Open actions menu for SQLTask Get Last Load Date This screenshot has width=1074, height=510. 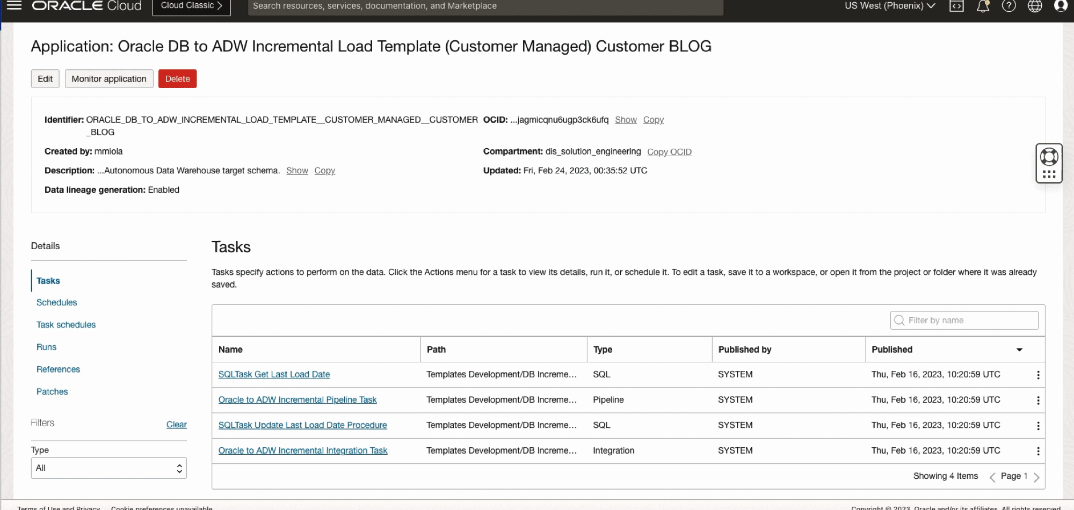pos(1038,374)
